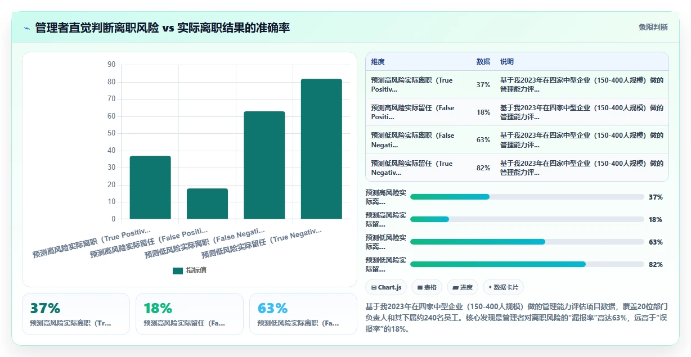Viewport: 691px width, 357px height.
Task: Click the lightning icon beside the title
Action: (x=26, y=28)
